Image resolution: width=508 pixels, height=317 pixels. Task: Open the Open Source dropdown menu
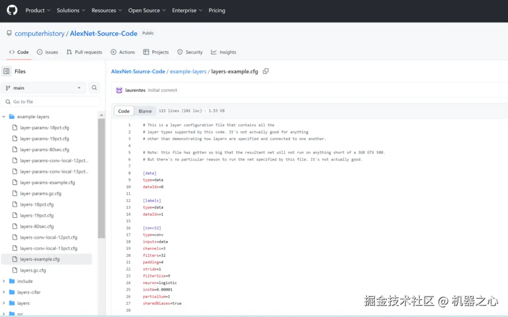[x=147, y=10]
